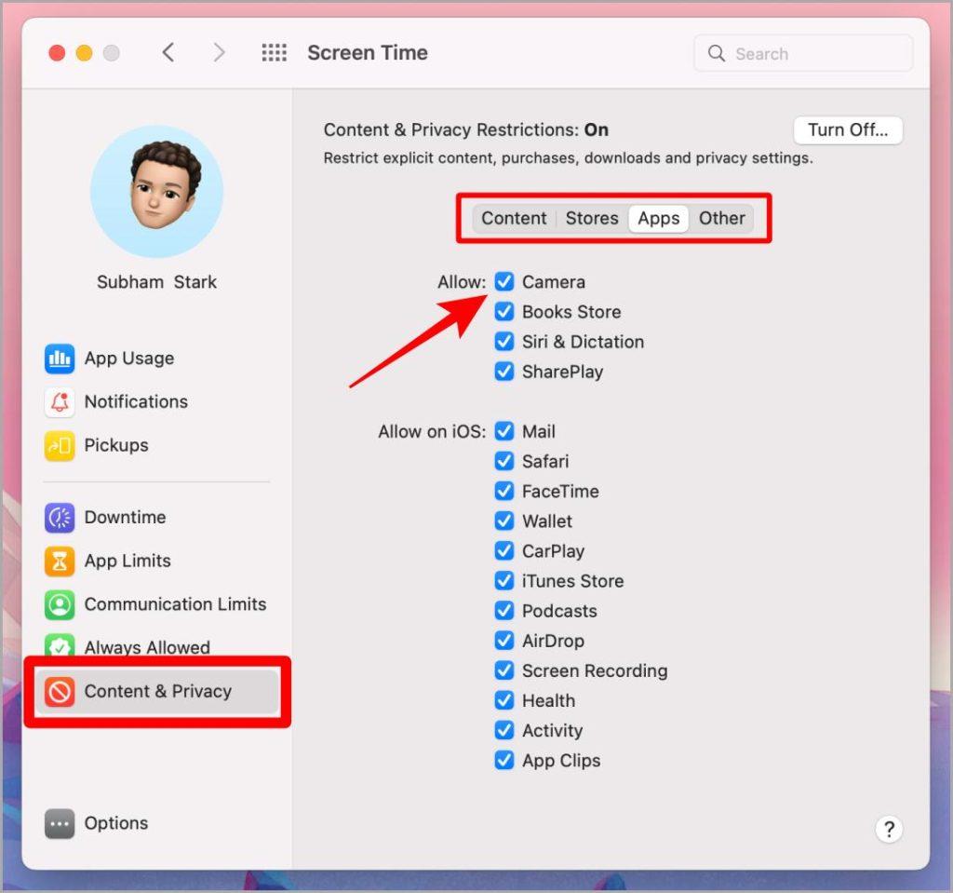The image size is (953, 893).
Task: Toggle the AirDrop checkbox
Action: pos(503,640)
